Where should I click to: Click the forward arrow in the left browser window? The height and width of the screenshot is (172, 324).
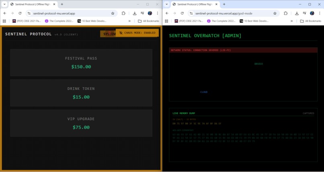coord(12,13)
